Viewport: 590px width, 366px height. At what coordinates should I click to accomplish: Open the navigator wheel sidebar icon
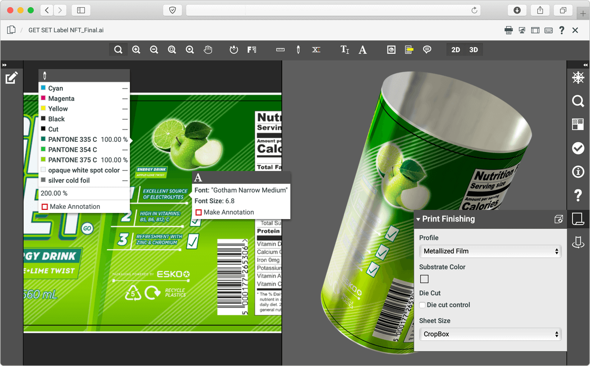tap(578, 78)
